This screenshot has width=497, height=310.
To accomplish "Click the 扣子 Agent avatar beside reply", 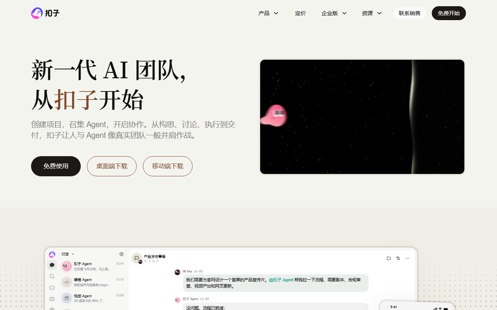I will point(177,300).
